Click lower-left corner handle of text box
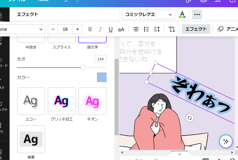The image size is (238, 160). coord(146,82)
